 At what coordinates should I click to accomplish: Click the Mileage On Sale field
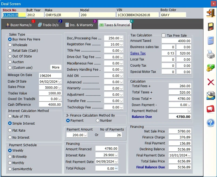(50, 76)
